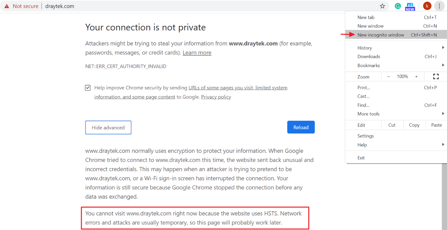The image size is (447, 230).
Task: Open the Privacy policy link
Action: 216,97
